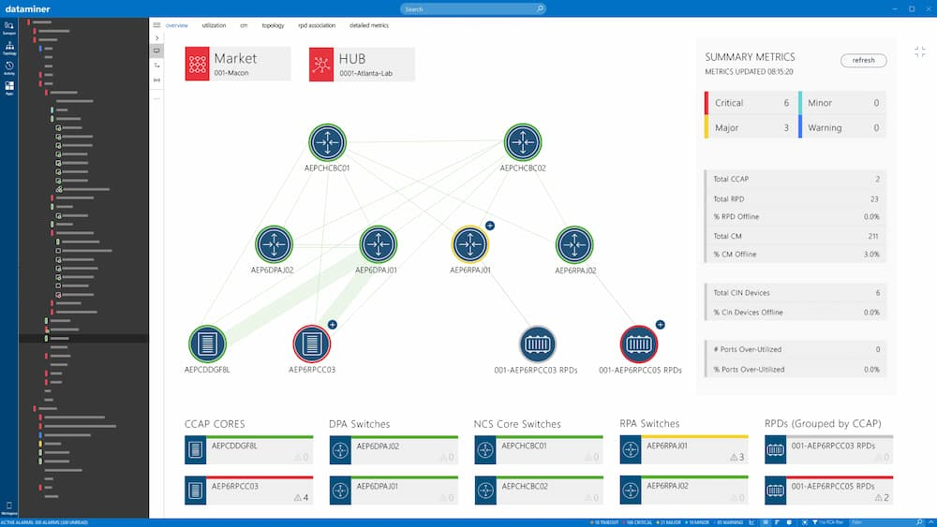Click the red HUB network icon
The height and width of the screenshot is (527, 937).
(321, 65)
